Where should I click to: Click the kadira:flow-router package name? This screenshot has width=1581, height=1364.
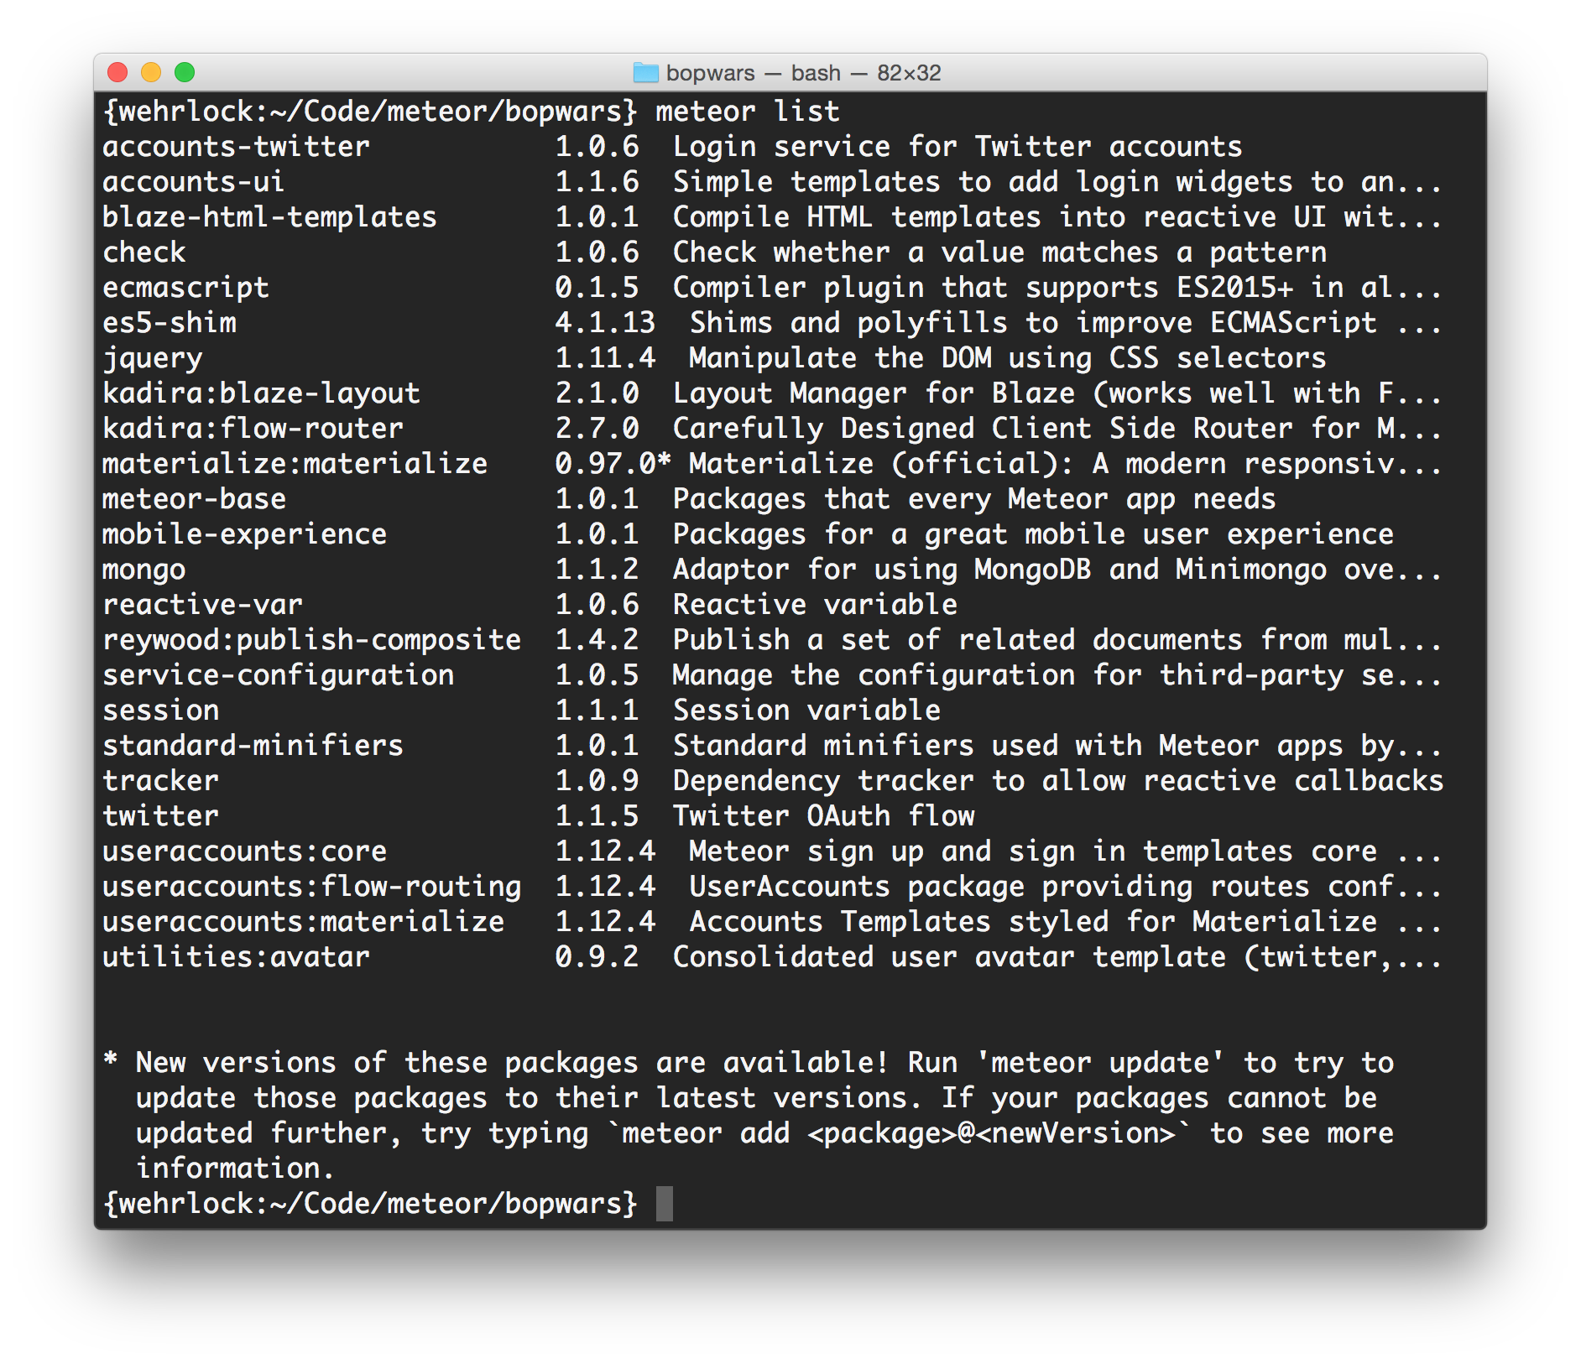[253, 429]
